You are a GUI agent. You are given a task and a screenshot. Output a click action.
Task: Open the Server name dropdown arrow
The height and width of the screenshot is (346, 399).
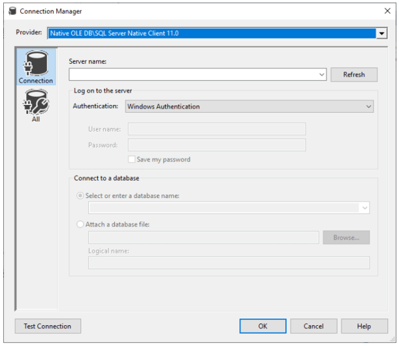coord(322,75)
